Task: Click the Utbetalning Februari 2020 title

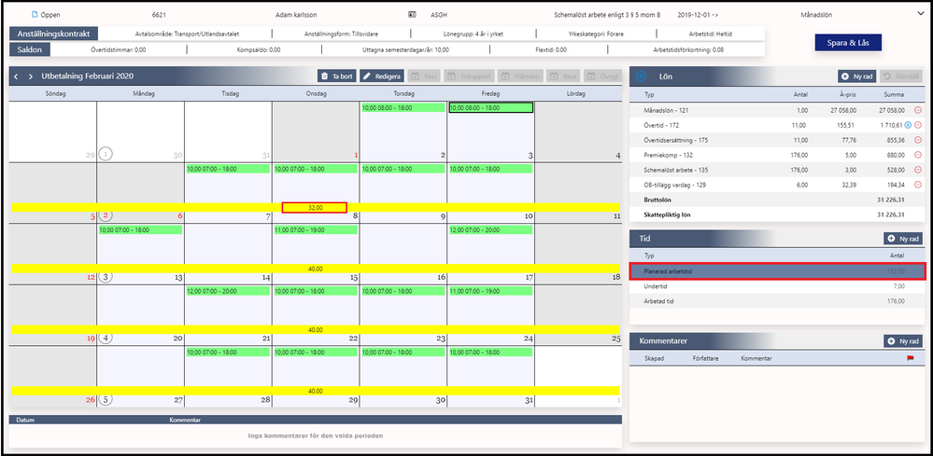Action: pos(88,76)
